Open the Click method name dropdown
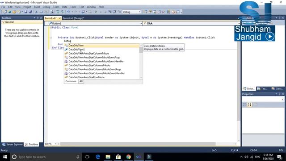The width and height of the screenshot is (286, 161). coord(239,24)
